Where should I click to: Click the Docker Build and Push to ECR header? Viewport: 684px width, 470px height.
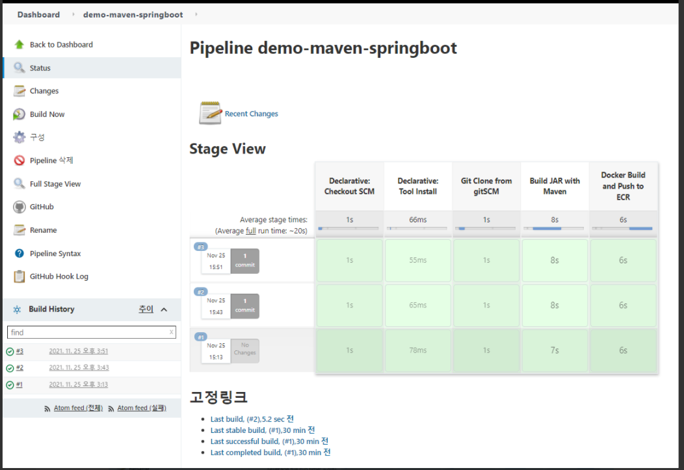pos(623,186)
